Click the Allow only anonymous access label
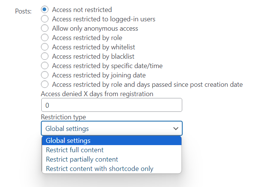 95,28
